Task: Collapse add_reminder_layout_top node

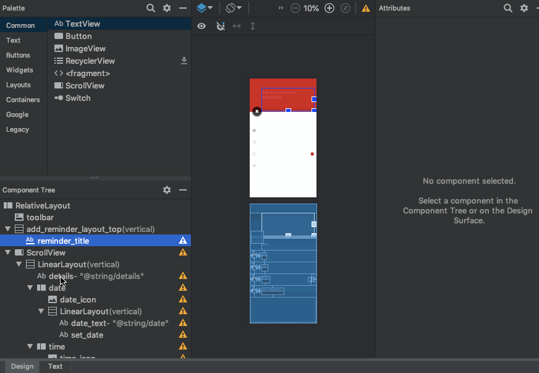Action: coord(7,229)
